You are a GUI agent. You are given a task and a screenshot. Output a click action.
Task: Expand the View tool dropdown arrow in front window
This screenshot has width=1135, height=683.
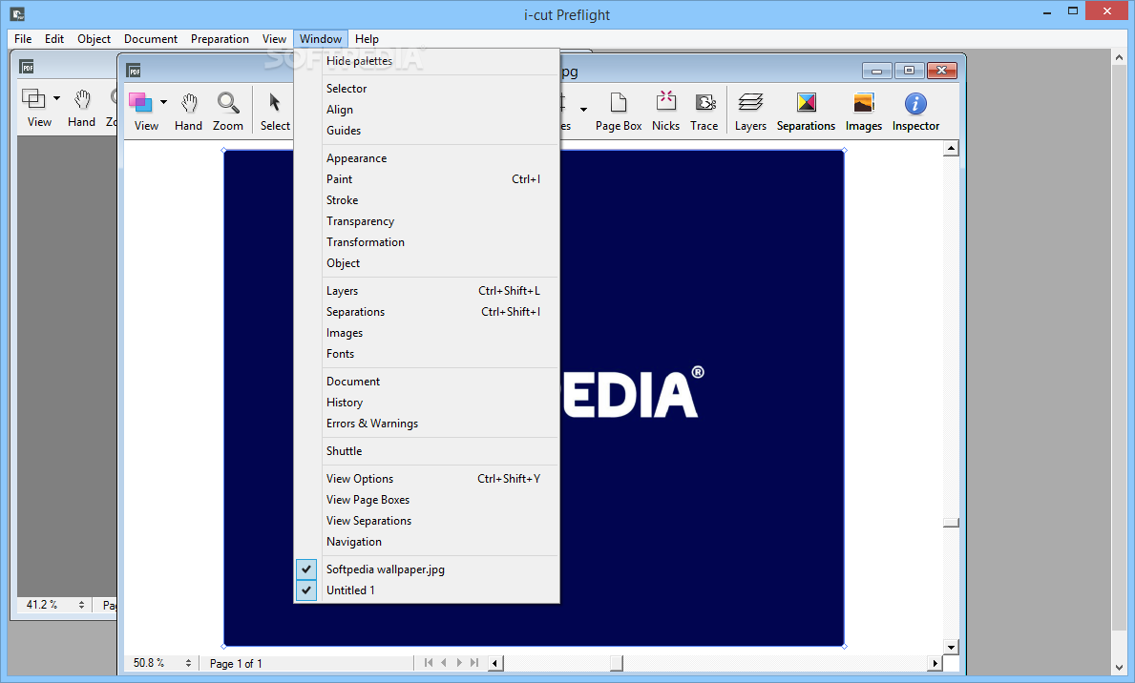pyautogui.click(x=163, y=102)
